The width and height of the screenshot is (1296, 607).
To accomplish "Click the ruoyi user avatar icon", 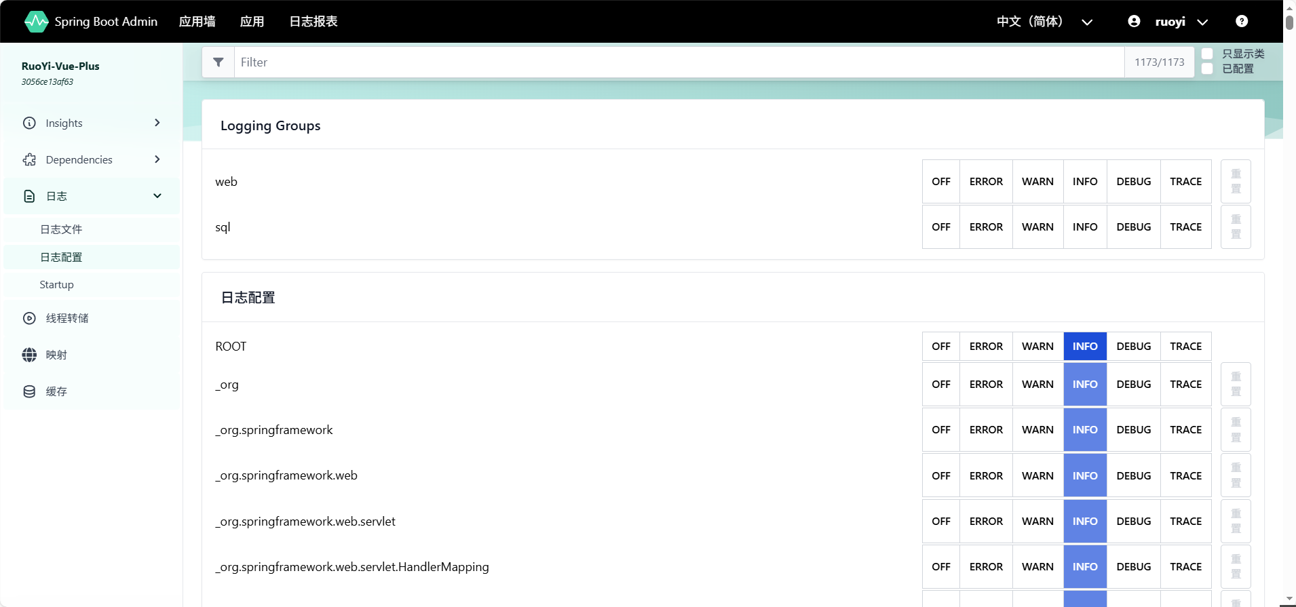I will (x=1134, y=22).
